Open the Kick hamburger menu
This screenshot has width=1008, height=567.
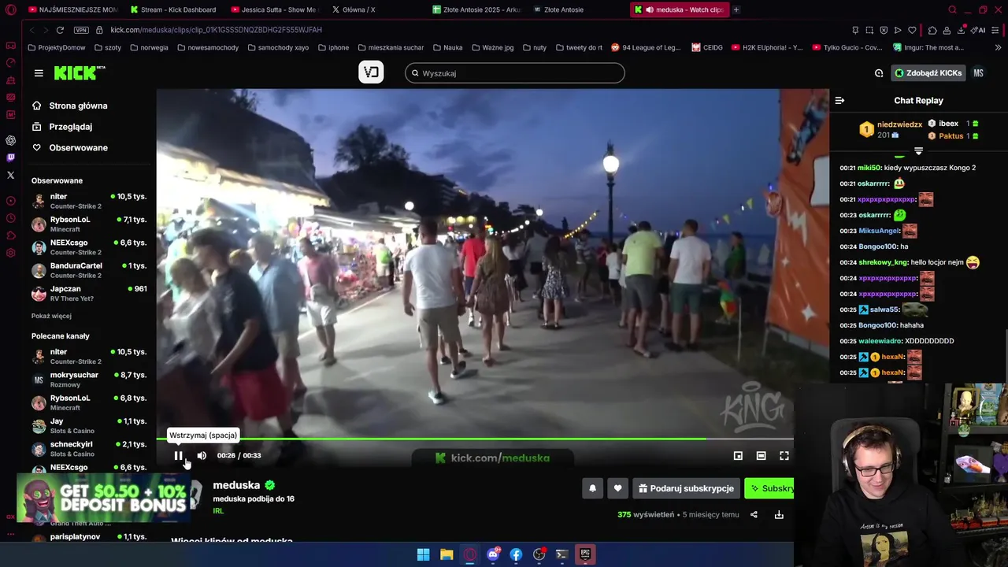coord(39,73)
